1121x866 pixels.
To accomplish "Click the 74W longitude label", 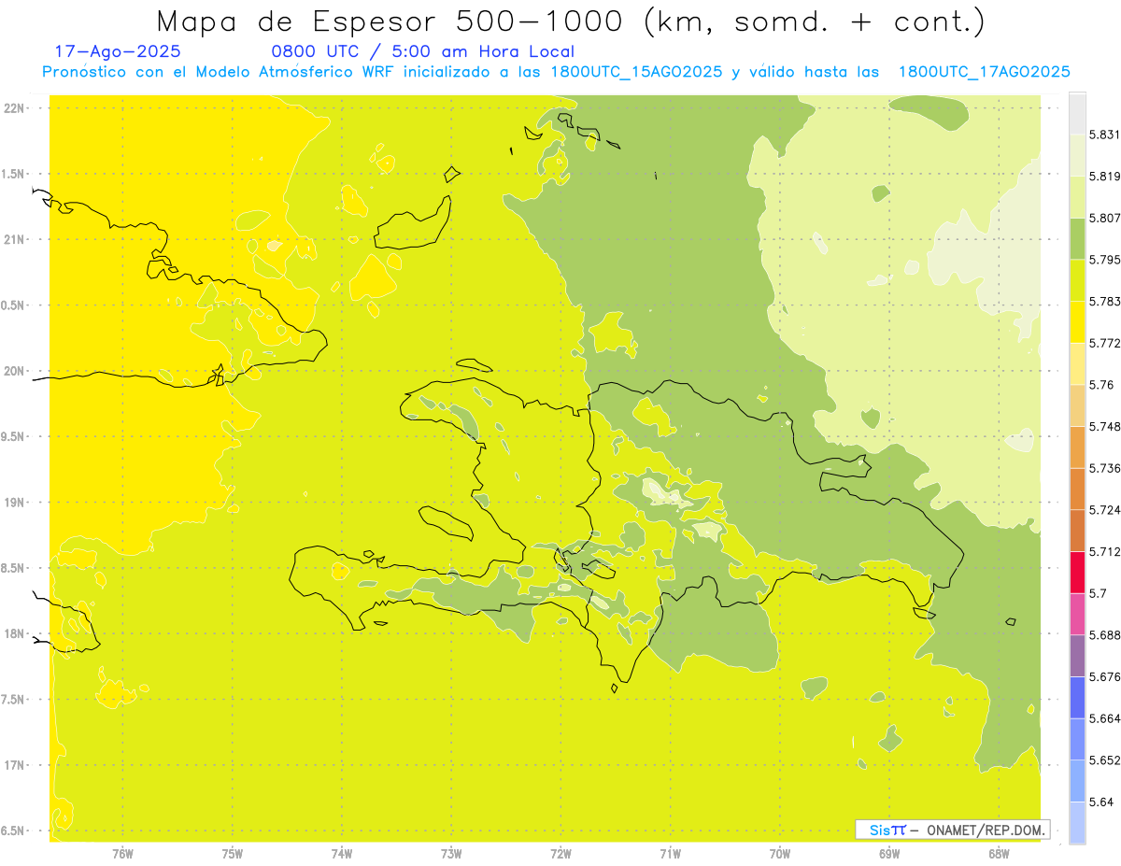I will [342, 854].
